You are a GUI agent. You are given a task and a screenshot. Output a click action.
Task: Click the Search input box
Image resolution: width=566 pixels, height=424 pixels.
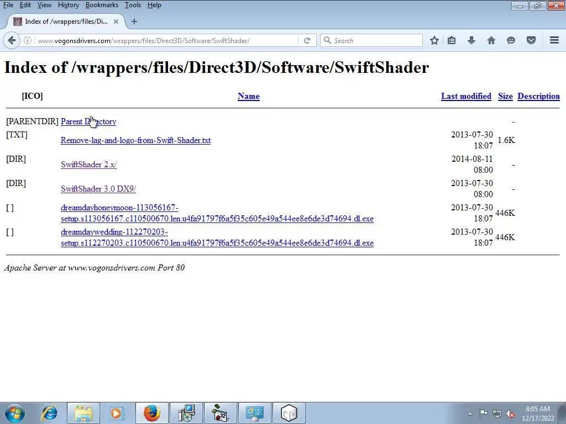pos(371,40)
